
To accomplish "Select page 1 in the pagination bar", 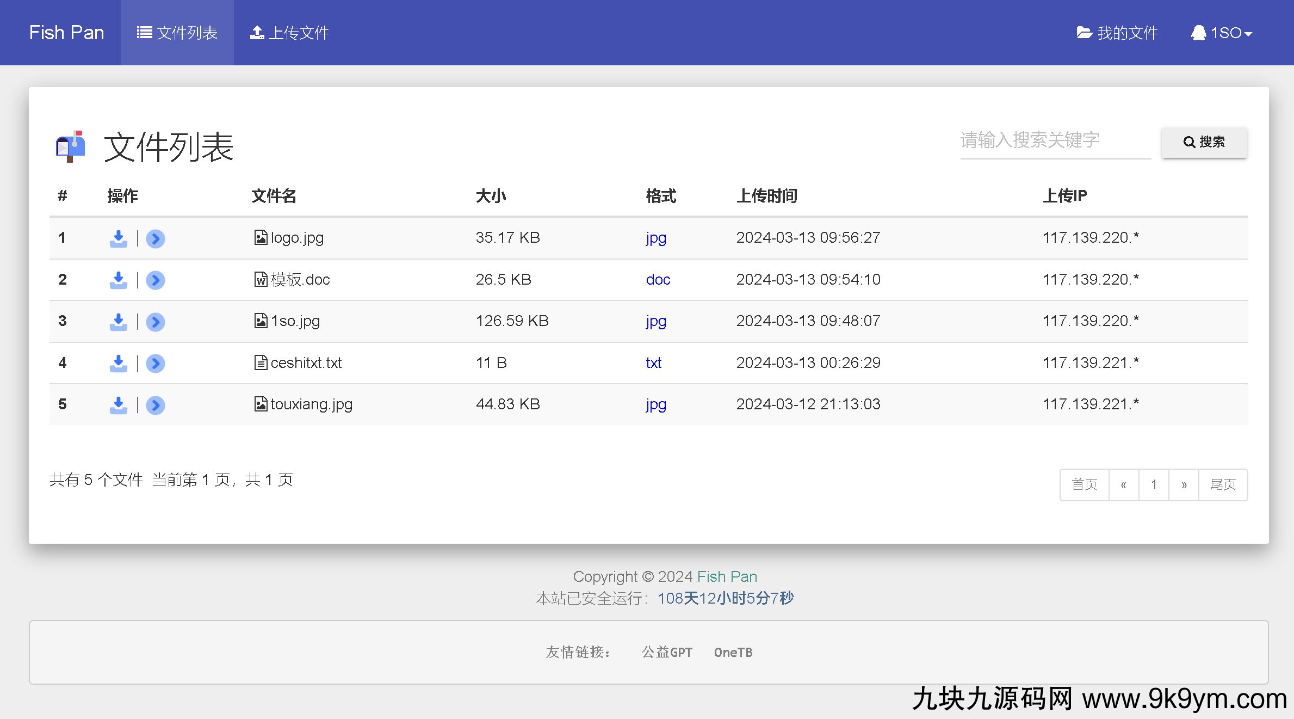I will [x=1154, y=484].
